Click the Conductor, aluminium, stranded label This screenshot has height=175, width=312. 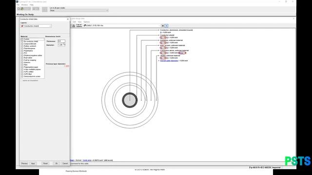[x=176, y=30]
